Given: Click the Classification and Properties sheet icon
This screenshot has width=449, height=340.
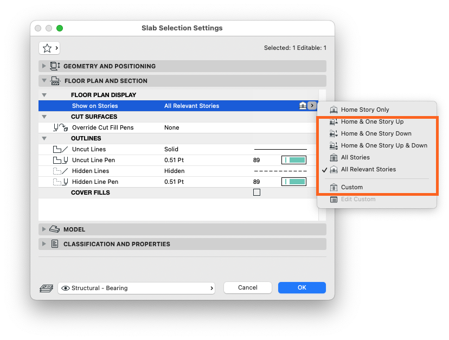Looking at the screenshot, I should click(55, 244).
